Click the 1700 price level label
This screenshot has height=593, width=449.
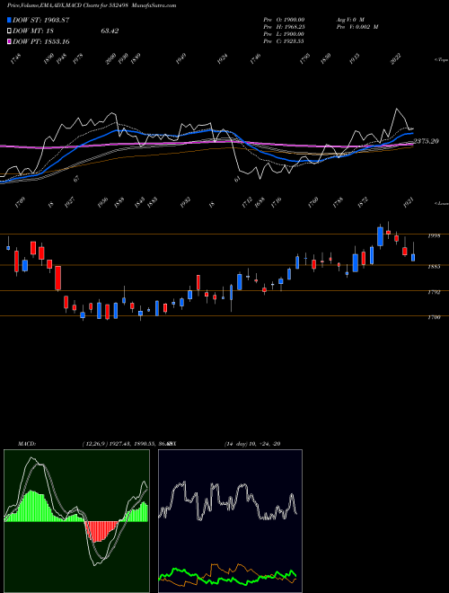[434, 317]
